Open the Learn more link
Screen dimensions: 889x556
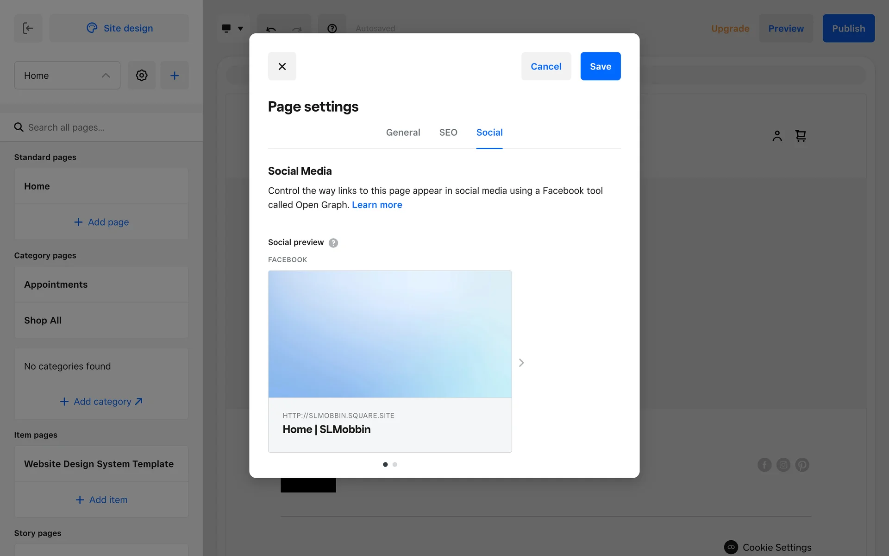pyautogui.click(x=377, y=205)
